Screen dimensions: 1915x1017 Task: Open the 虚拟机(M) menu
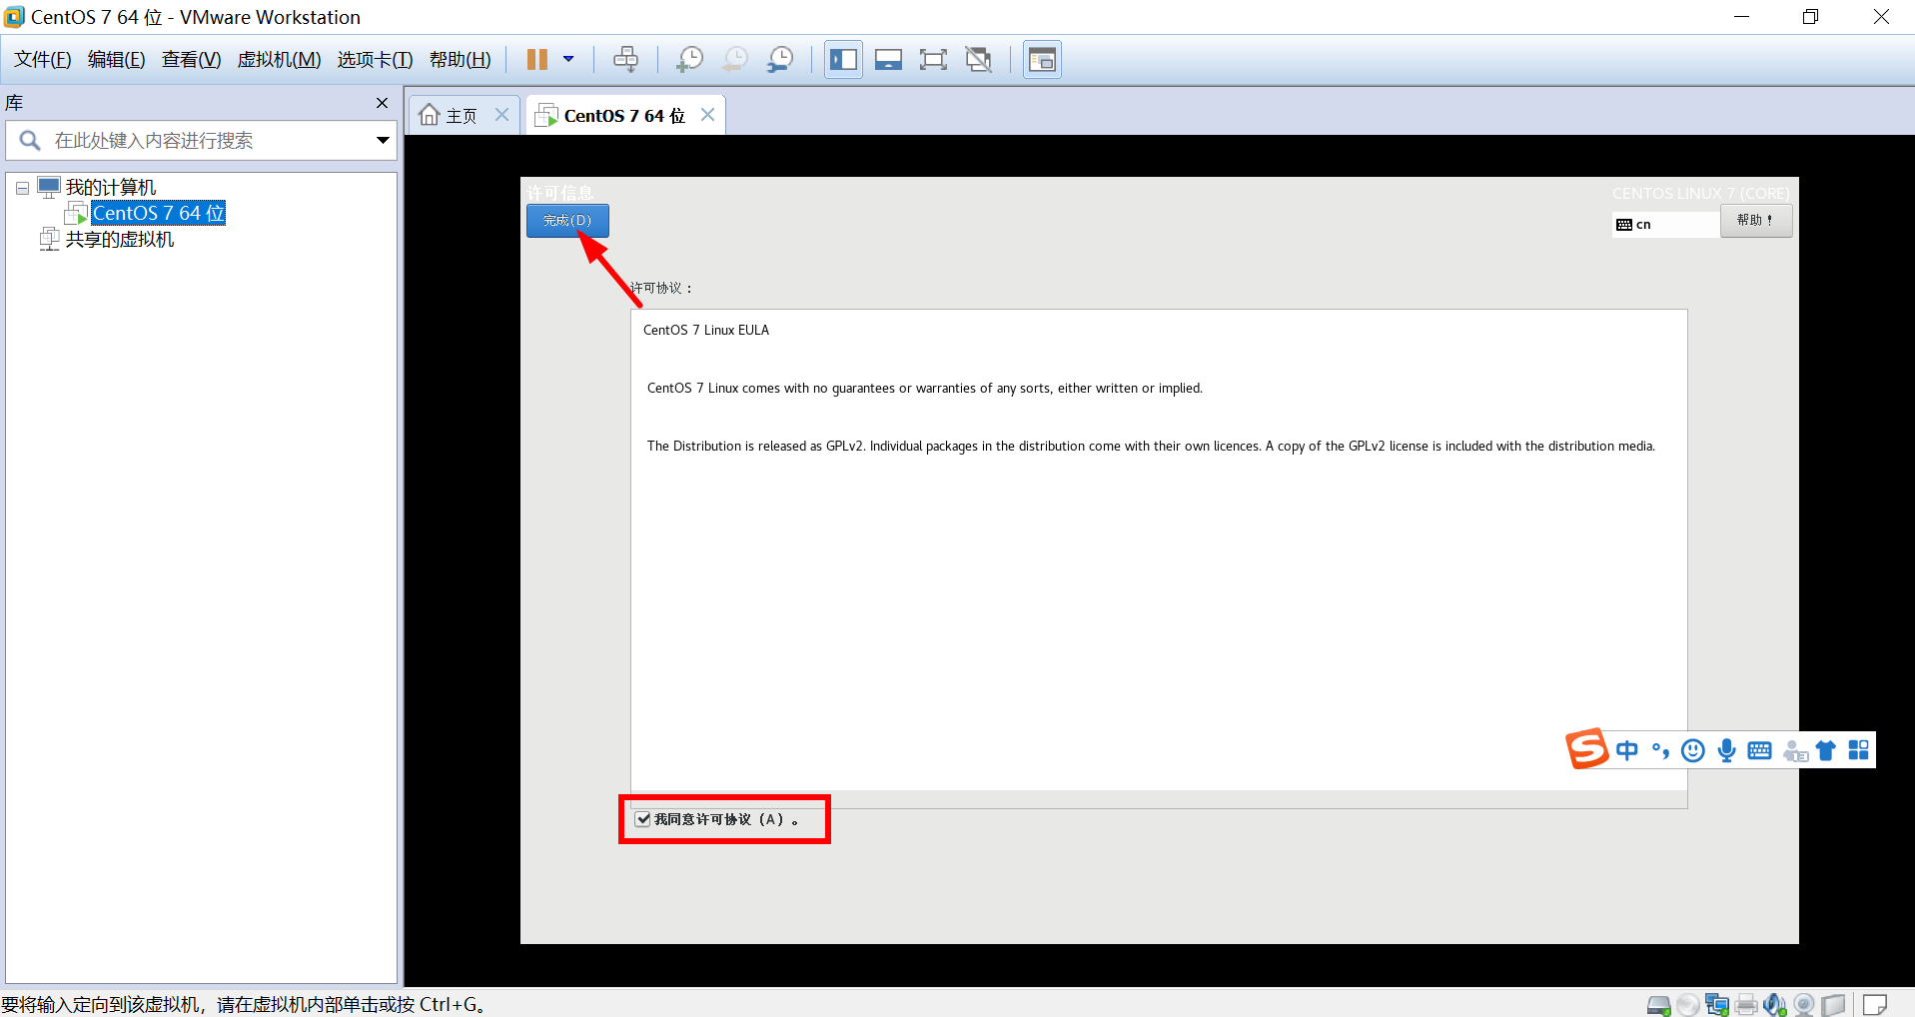coord(279,60)
